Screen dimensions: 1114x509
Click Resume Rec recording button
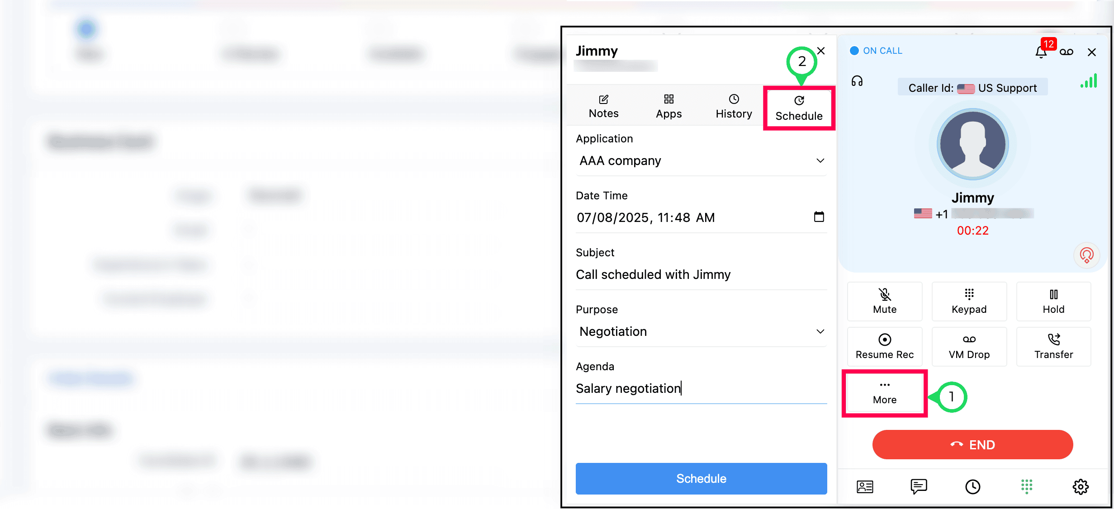(884, 346)
